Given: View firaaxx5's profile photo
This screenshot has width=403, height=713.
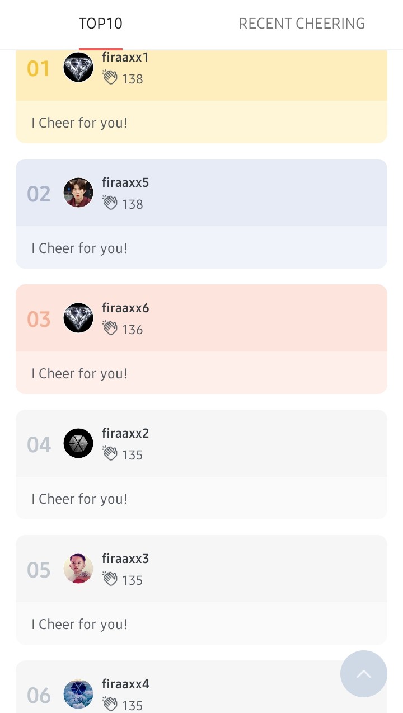Looking at the screenshot, I should pos(78,193).
